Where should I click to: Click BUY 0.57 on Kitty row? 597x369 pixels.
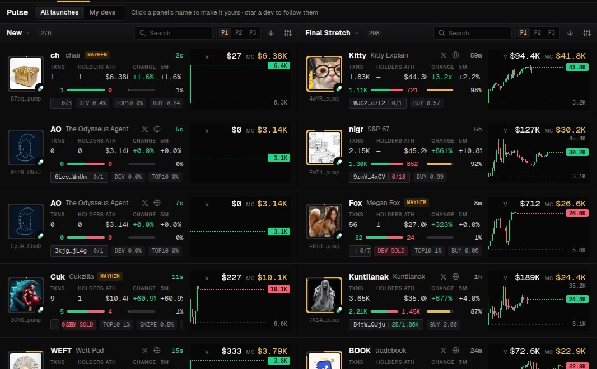pos(426,103)
